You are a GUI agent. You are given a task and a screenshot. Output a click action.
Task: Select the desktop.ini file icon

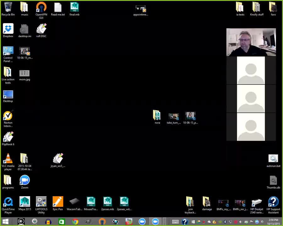pos(25,31)
